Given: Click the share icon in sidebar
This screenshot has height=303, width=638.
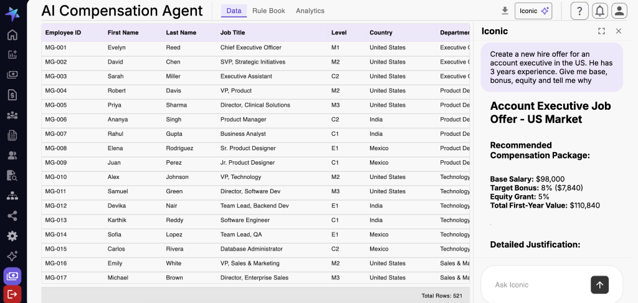Looking at the screenshot, I should pos(12,216).
